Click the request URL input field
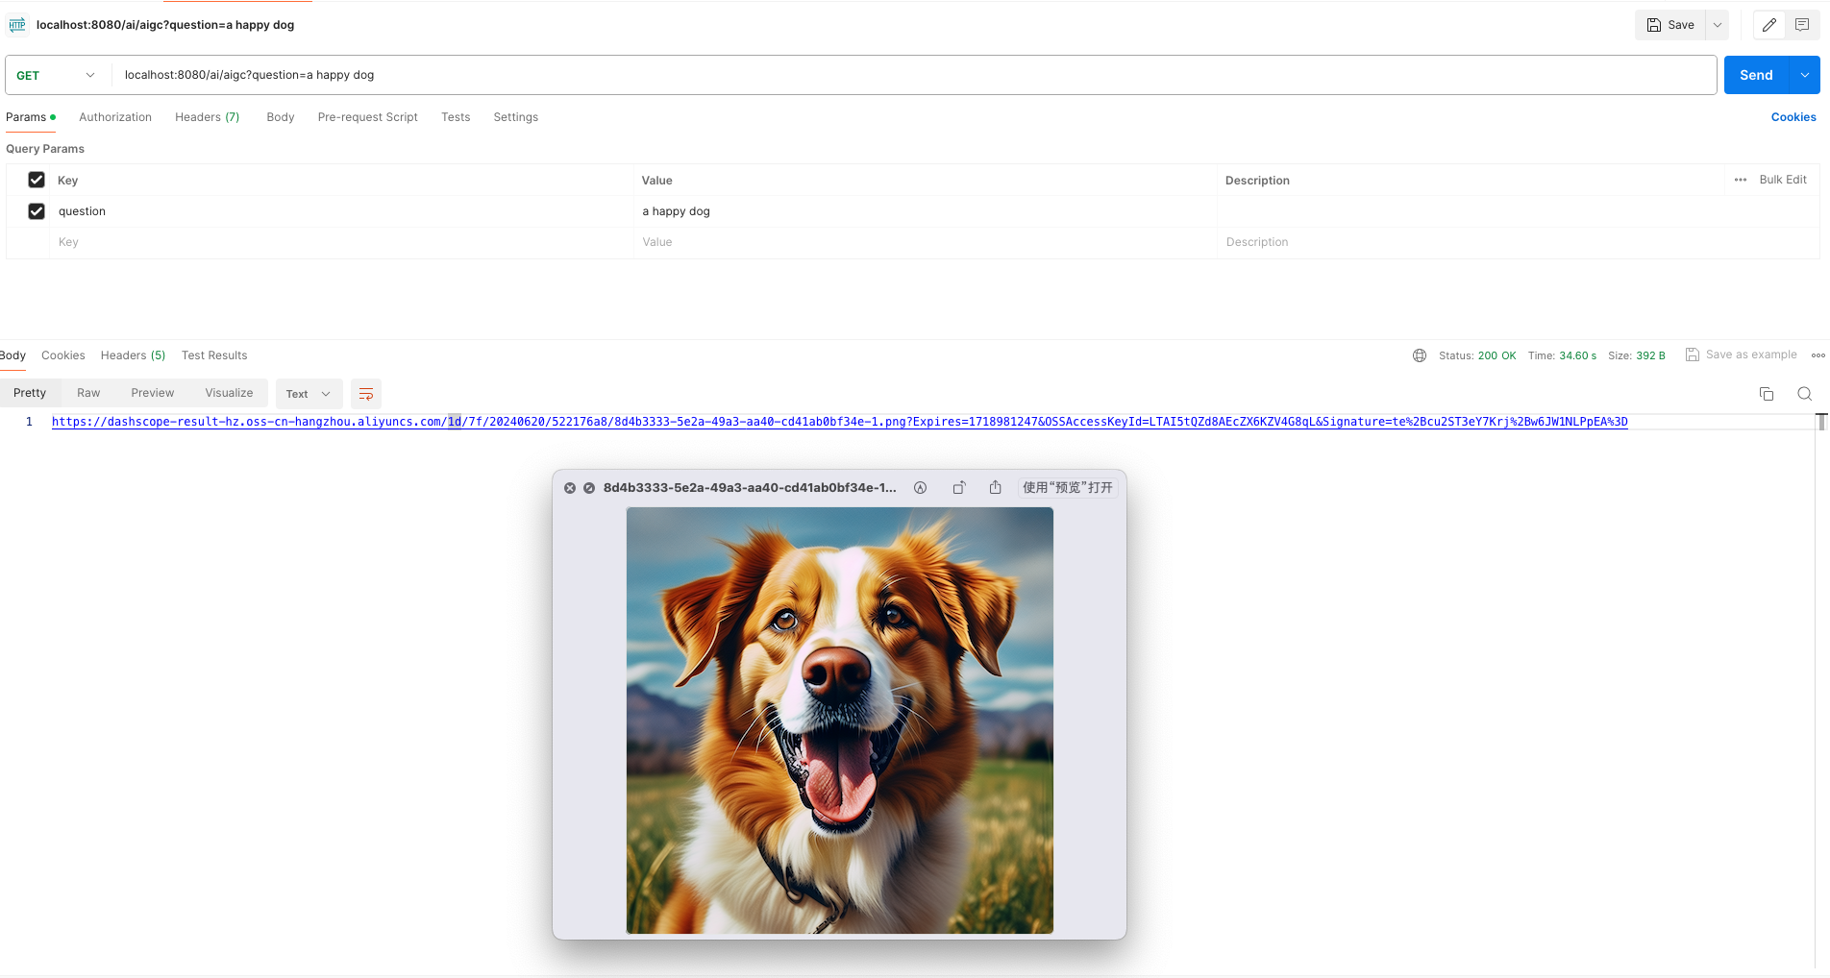This screenshot has width=1830, height=978. click(913, 75)
